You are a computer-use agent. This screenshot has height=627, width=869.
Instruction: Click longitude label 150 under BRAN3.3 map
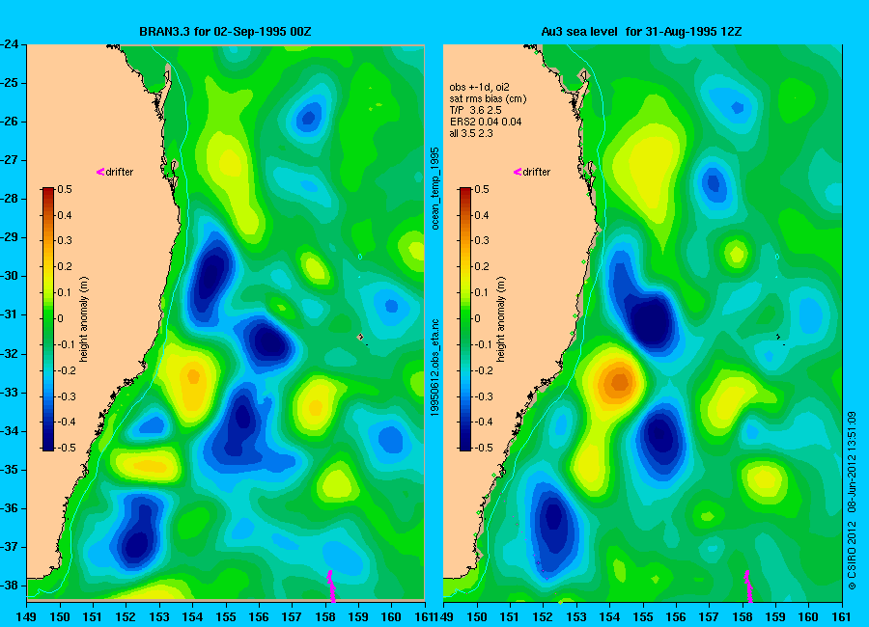coord(60,617)
